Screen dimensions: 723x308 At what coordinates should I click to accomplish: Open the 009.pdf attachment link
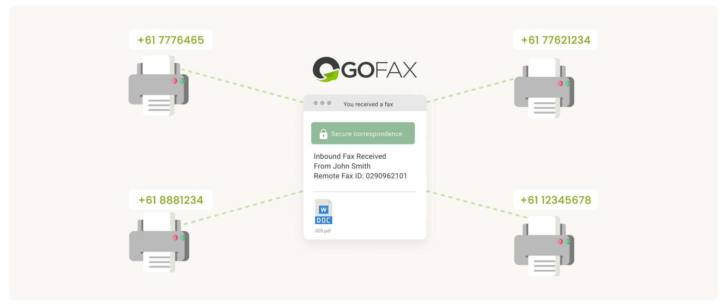pos(323,231)
